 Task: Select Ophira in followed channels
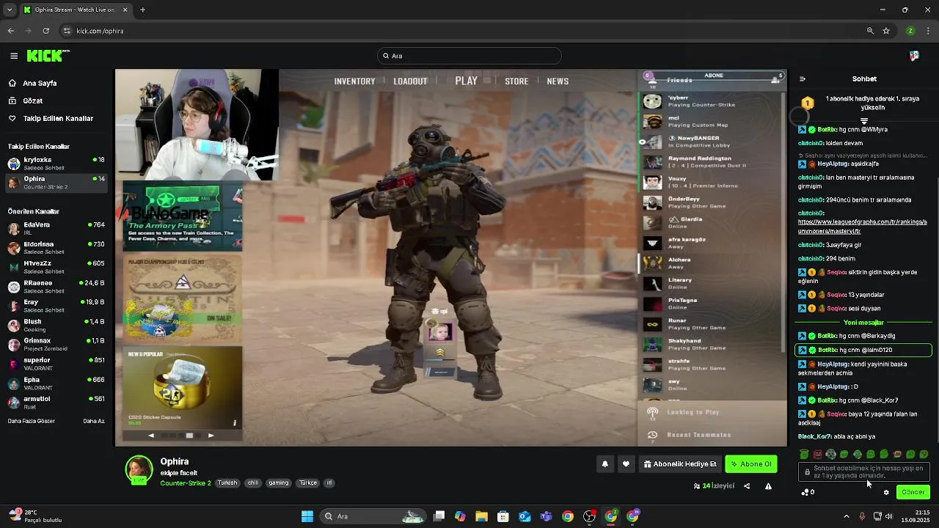[x=55, y=182]
